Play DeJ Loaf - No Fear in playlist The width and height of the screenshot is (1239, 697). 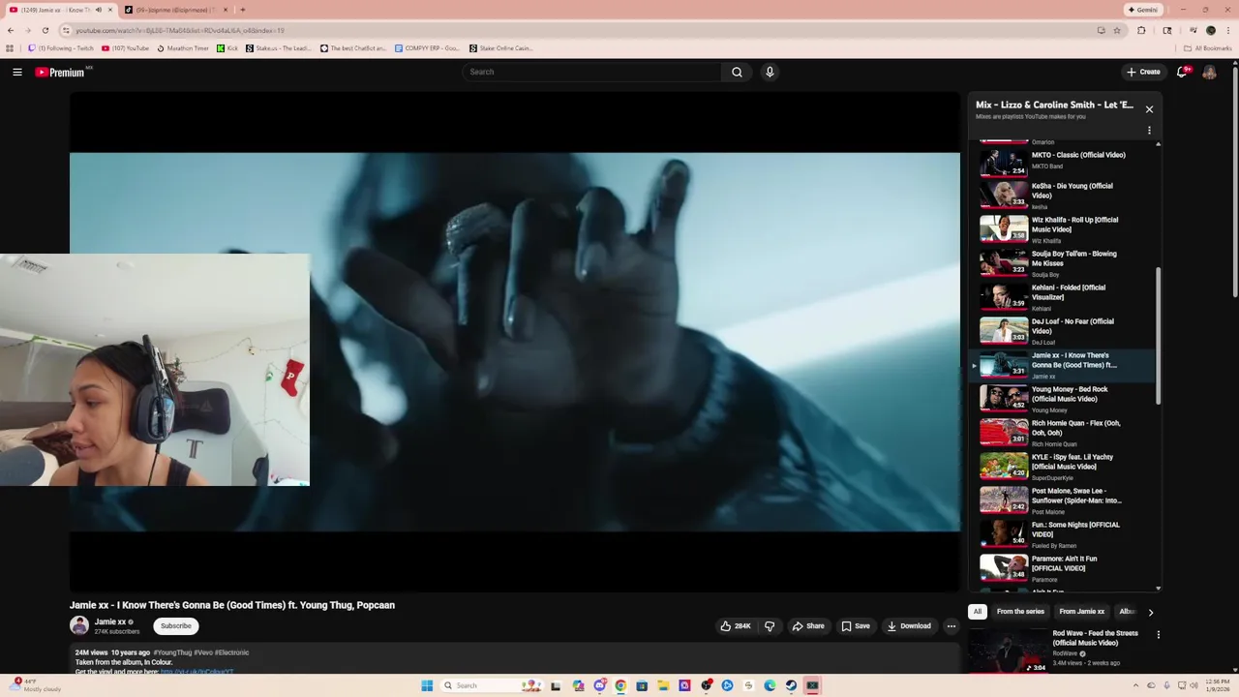click(x=1063, y=331)
